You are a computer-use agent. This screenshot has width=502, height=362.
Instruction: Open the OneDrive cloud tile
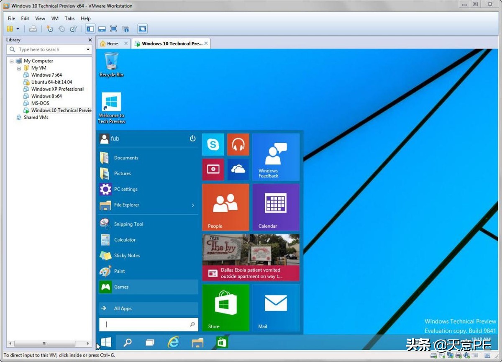(238, 169)
